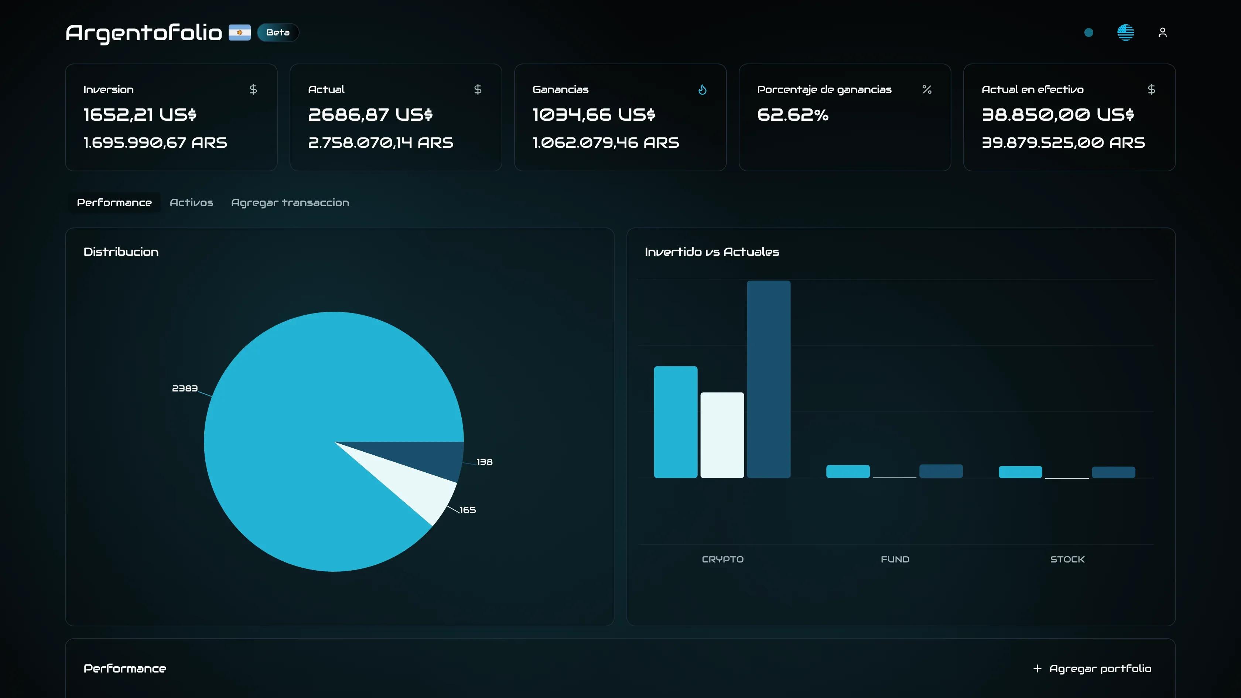The image size is (1241, 698).
Task: Click the percent icon on gains card
Action: (926, 89)
